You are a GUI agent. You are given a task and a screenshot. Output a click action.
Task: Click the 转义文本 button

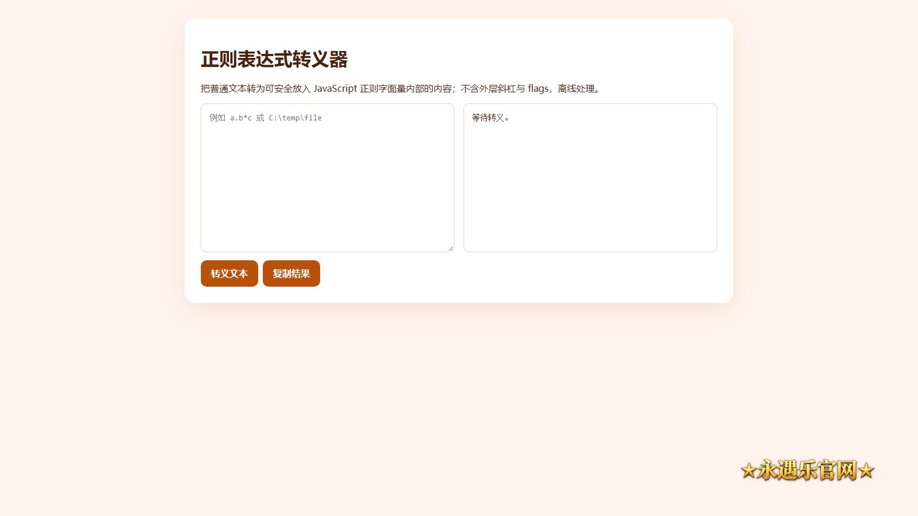pos(229,273)
